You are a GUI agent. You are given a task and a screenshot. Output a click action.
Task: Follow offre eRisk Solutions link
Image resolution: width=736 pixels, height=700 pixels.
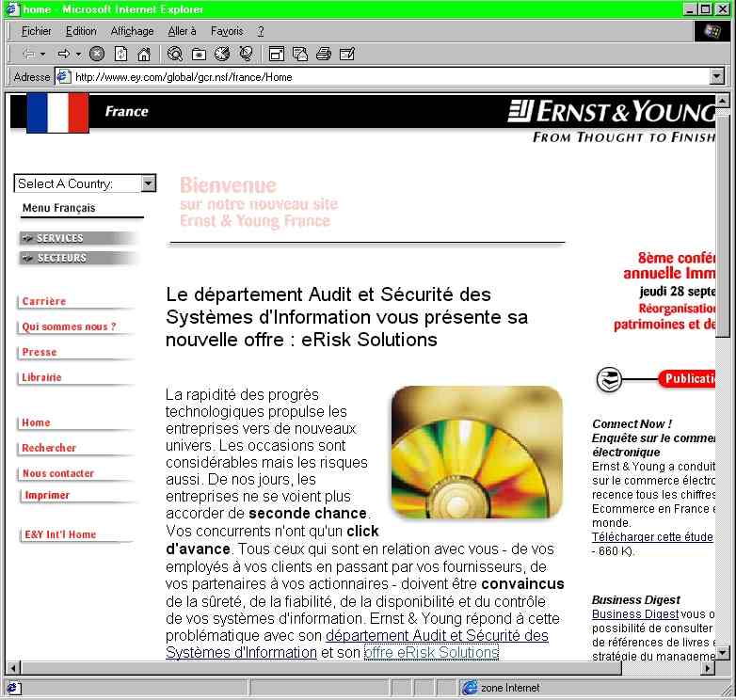(x=431, y=653)
